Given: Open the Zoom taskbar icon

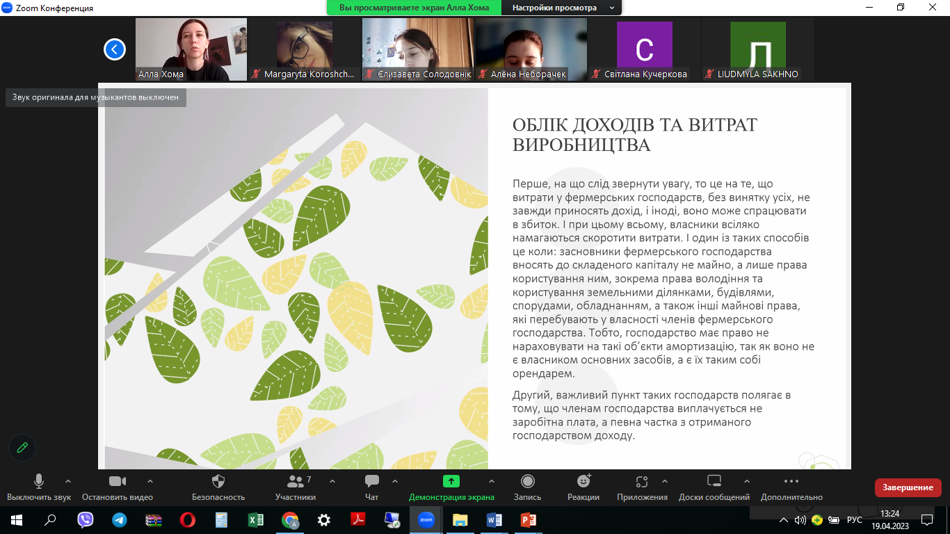Looking at the screenshot, I should pos(426,519).
